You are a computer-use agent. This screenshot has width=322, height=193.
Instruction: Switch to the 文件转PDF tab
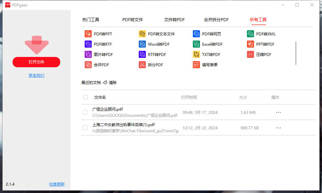(174, 20)
